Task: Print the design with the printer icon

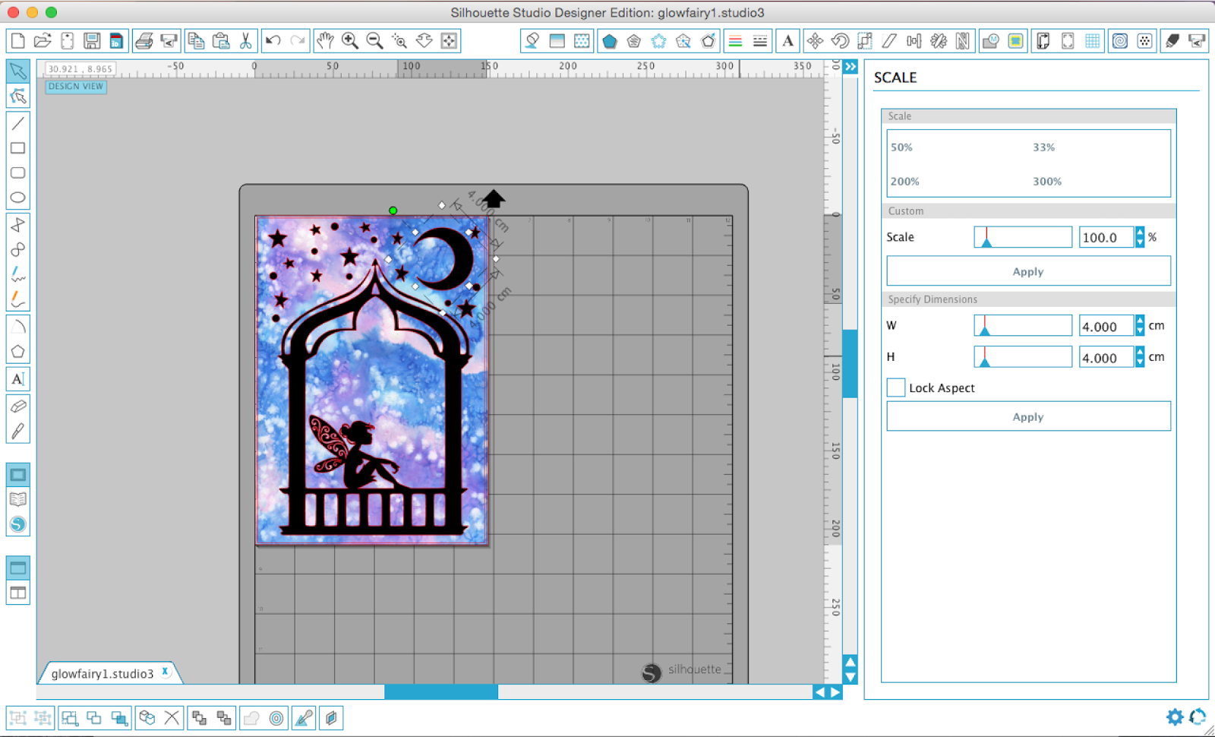Action: click(x=144, y=41)
